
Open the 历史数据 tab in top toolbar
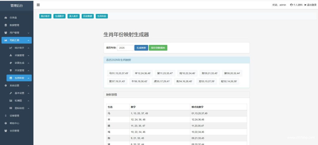tap(88, 16)
